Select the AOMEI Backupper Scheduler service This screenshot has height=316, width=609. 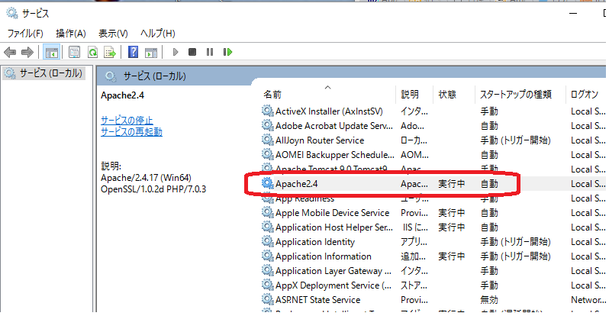pos(433,155)
